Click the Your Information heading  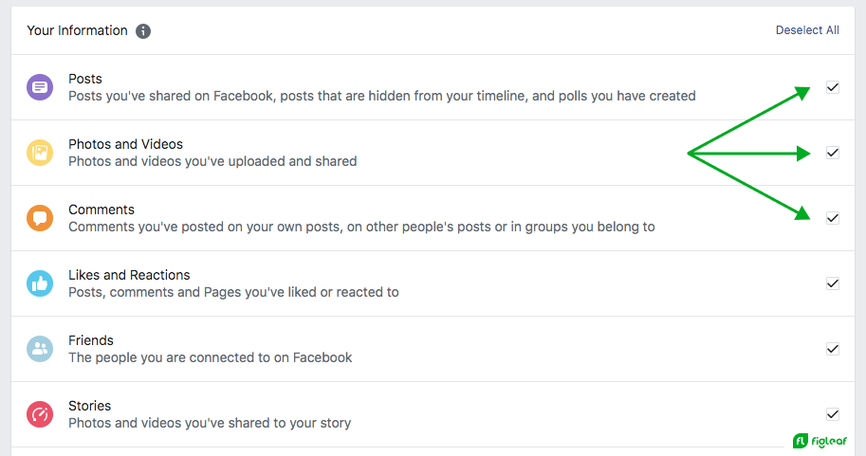(78, 30)
